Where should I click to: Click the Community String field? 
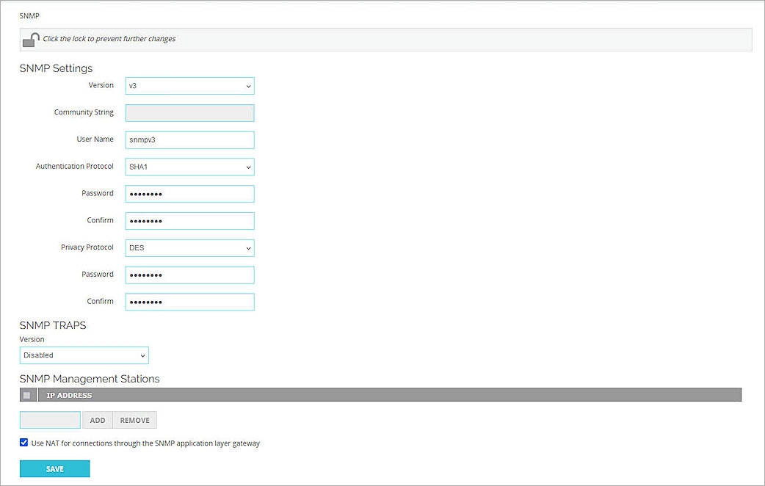click(x=189, y=112)
